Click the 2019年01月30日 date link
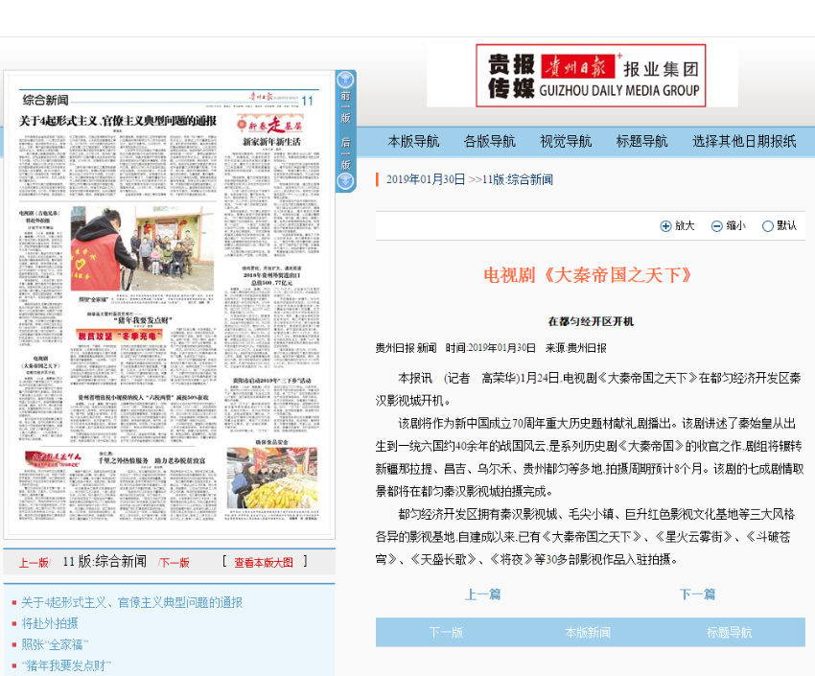815x676 pixels. point(426,179)
